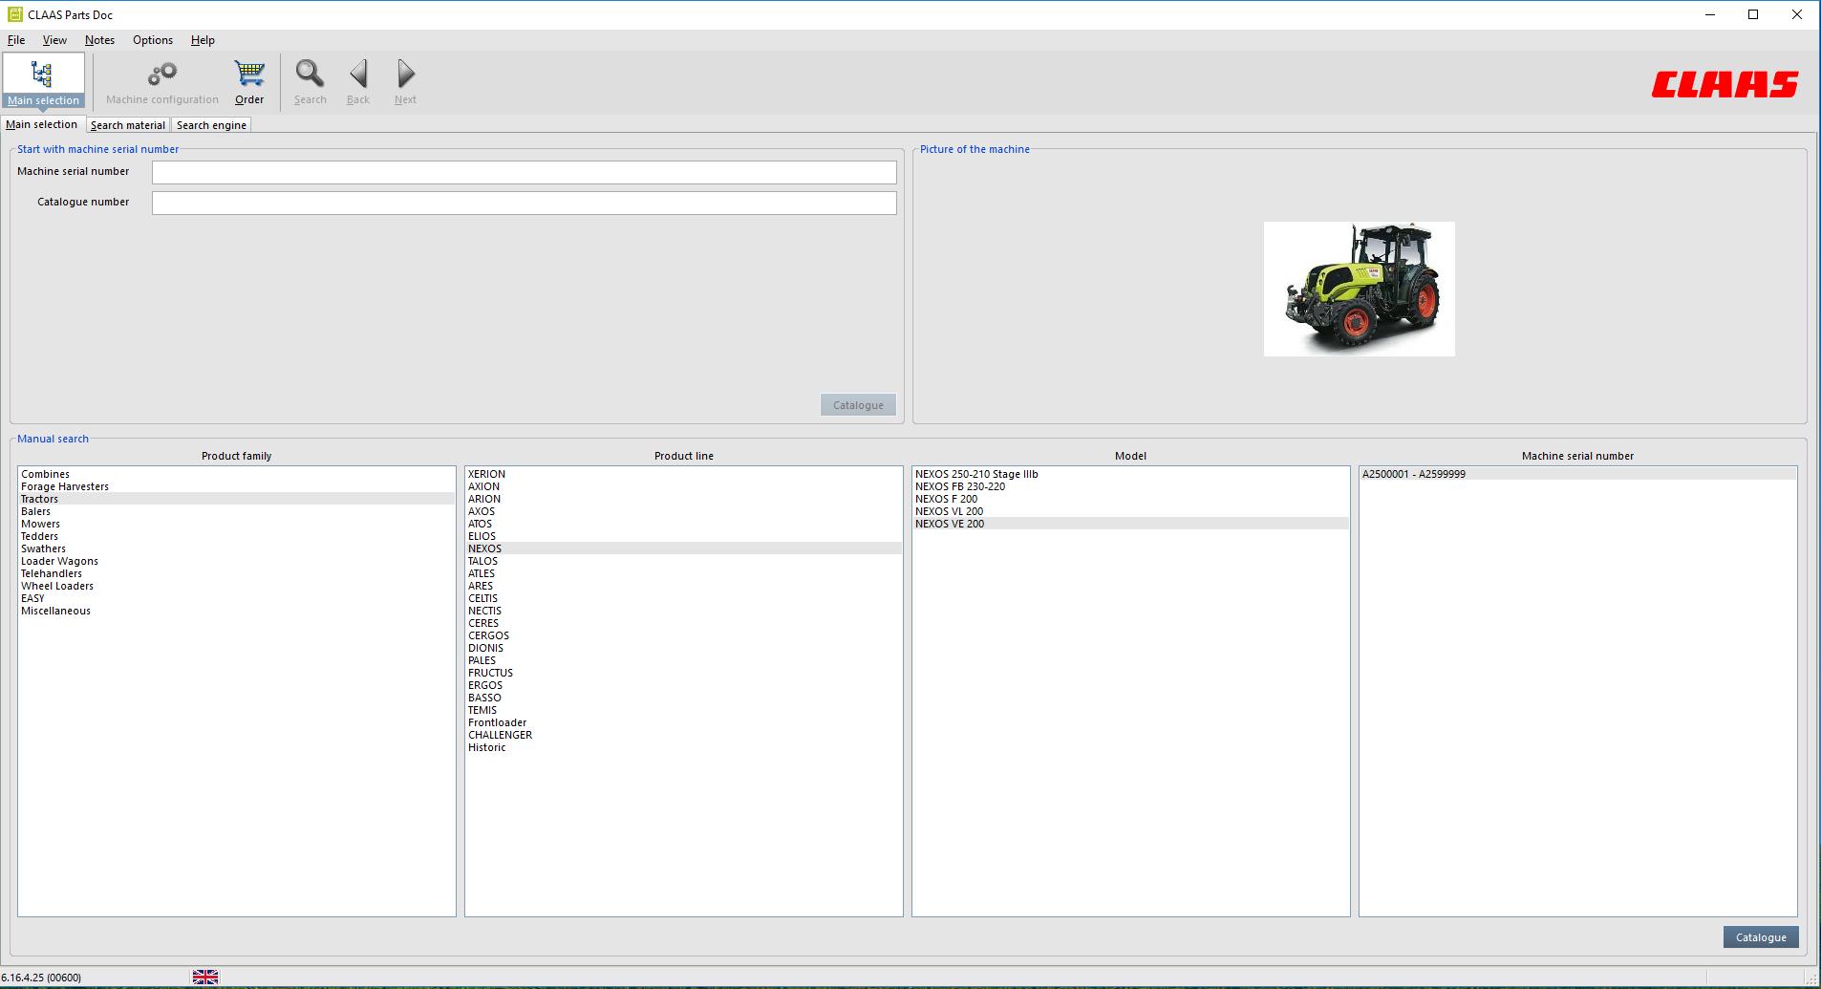Switch to the Search engine tab
Screen dimensions: 1821x989
[x=211, y=124]
